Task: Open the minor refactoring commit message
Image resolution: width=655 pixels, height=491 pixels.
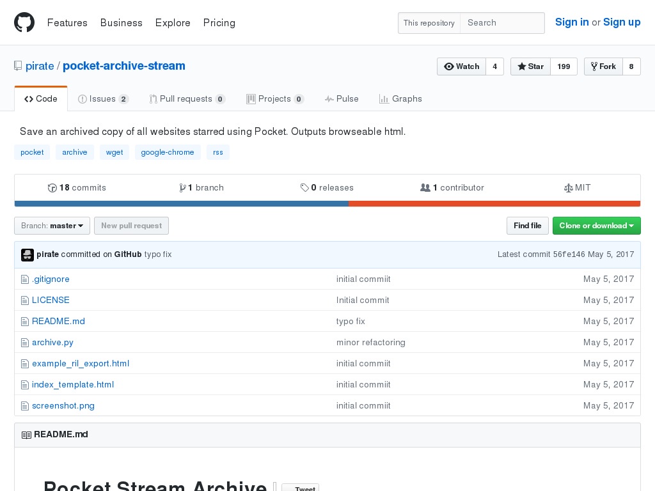Action: point(371,343)
